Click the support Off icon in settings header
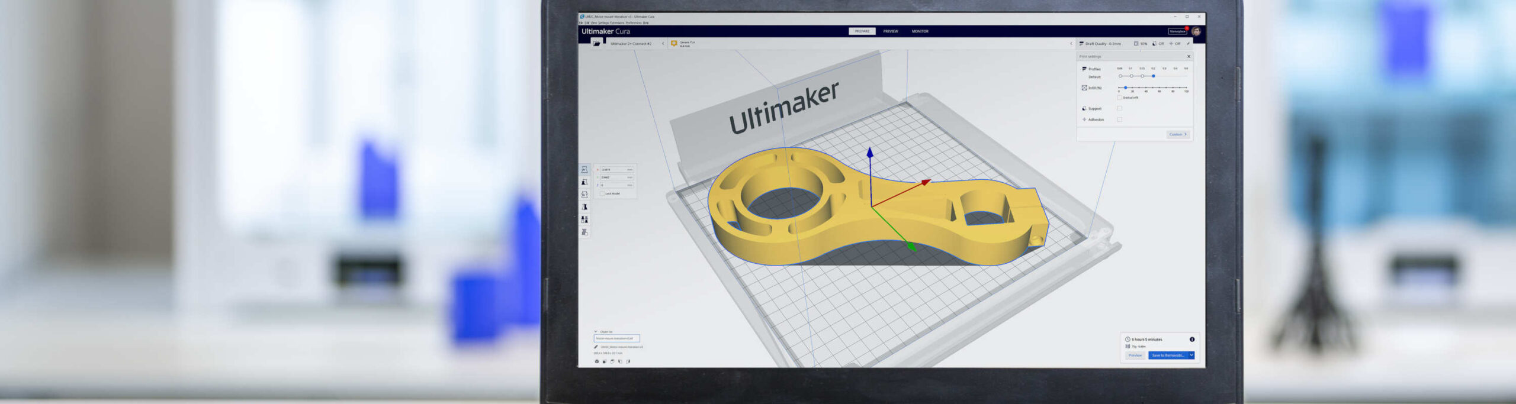1516x404 pixels. 1154,44
